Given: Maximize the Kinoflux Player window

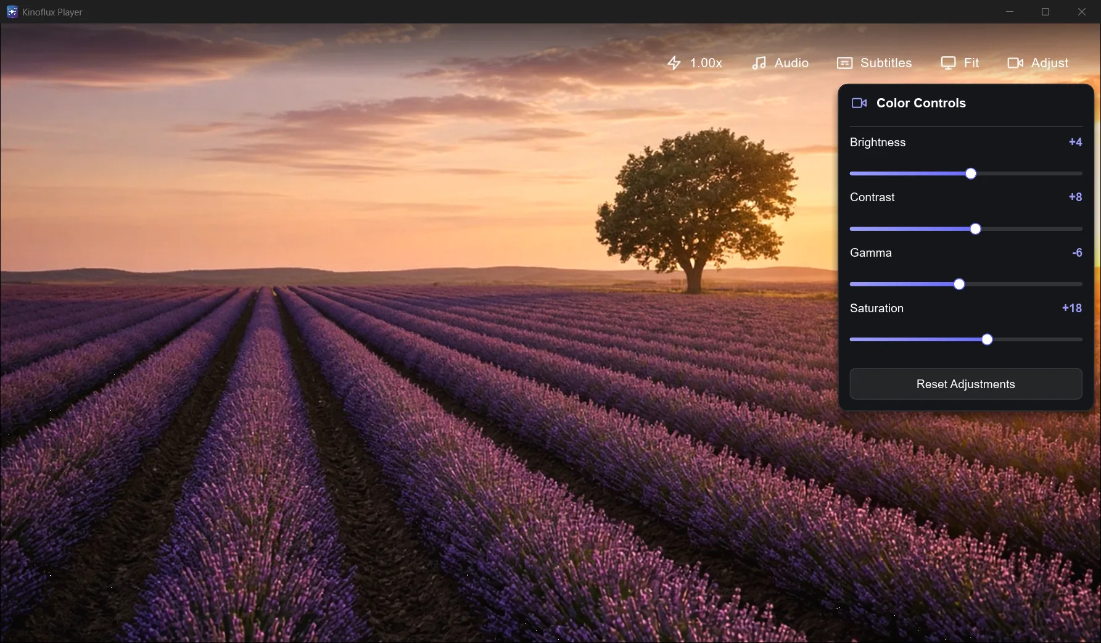Looking at the screenshot, I should pyautogui.click(x=1045, y=12).
